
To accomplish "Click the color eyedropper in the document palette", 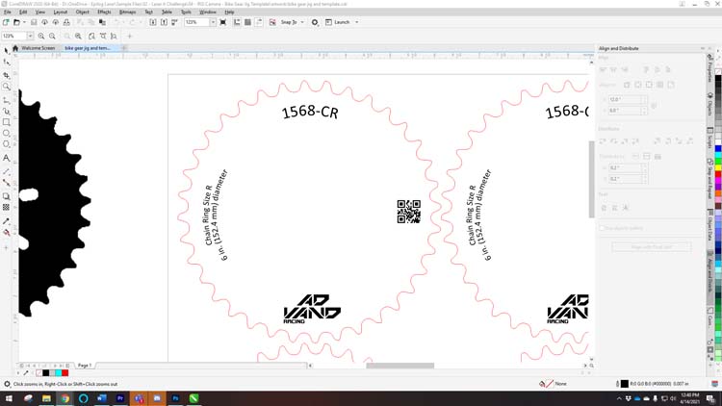I will click(26, 373).
